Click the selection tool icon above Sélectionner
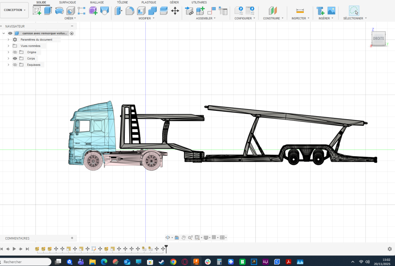Image resolution: width=395 pixels, height=266 pixels. (x=354, y=11)
